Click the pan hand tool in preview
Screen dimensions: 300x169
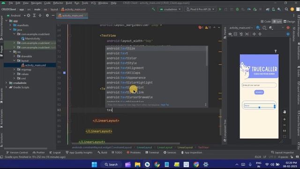coord(285,112)
